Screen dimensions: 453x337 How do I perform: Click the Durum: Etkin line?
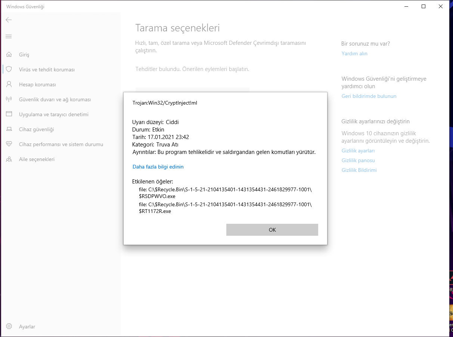click(x=148, y=130)
